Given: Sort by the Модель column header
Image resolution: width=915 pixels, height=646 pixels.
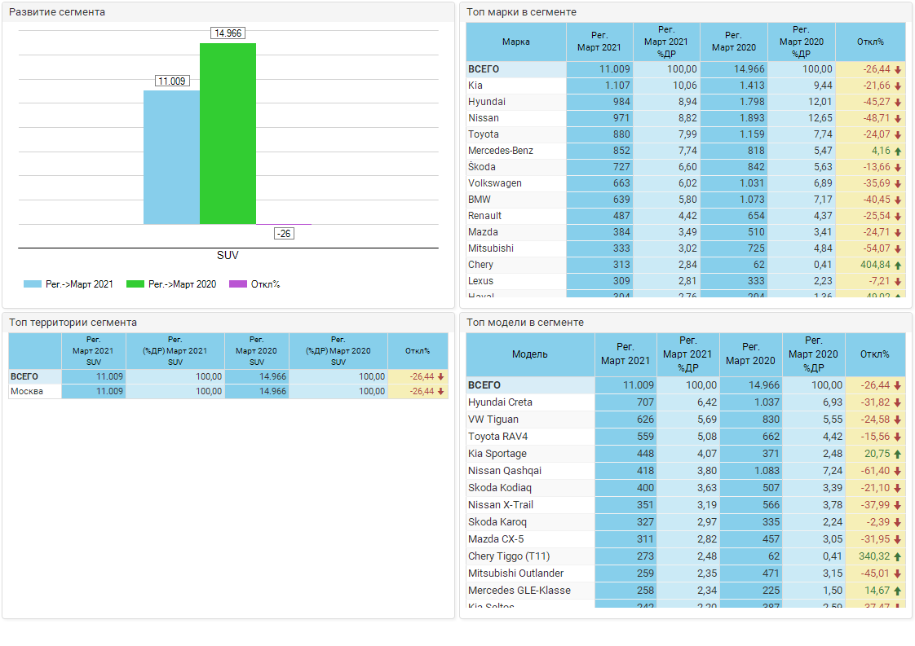Looking at the screenshot, I should [x=529, y=354].
